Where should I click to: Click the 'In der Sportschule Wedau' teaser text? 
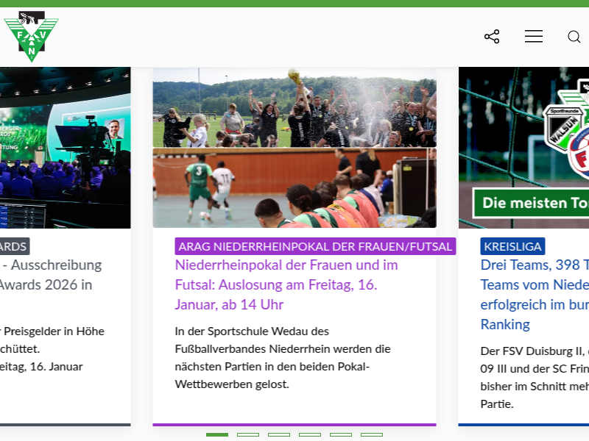[283, 357]
